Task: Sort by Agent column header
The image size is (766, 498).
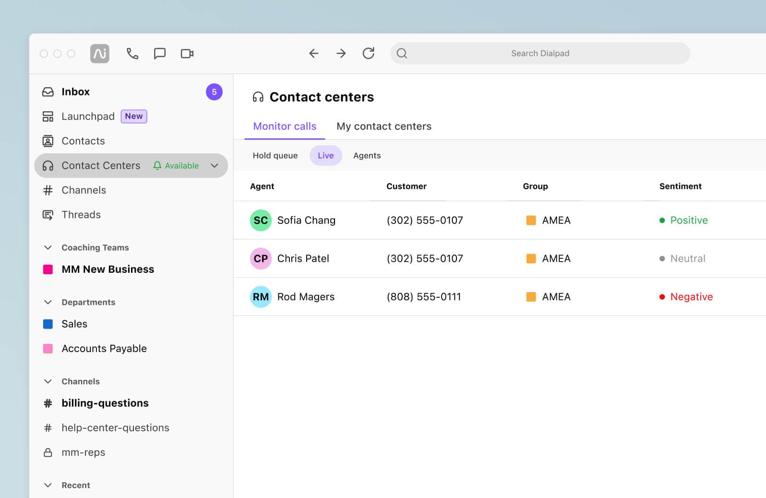Action: point(262,186)
